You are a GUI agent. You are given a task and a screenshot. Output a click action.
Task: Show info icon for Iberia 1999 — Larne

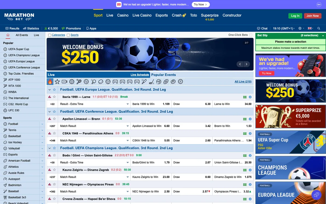pyautogui.click(x=250, y=97)
